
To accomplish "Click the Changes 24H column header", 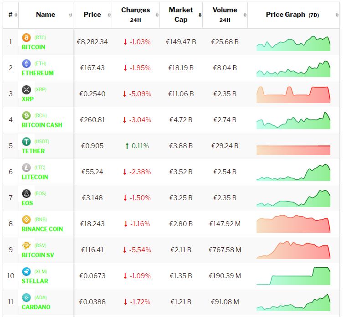I will click(x=135, y=15).
